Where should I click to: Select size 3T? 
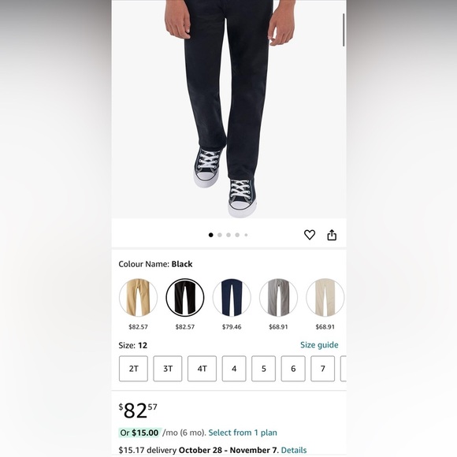[x=168, y=369]
